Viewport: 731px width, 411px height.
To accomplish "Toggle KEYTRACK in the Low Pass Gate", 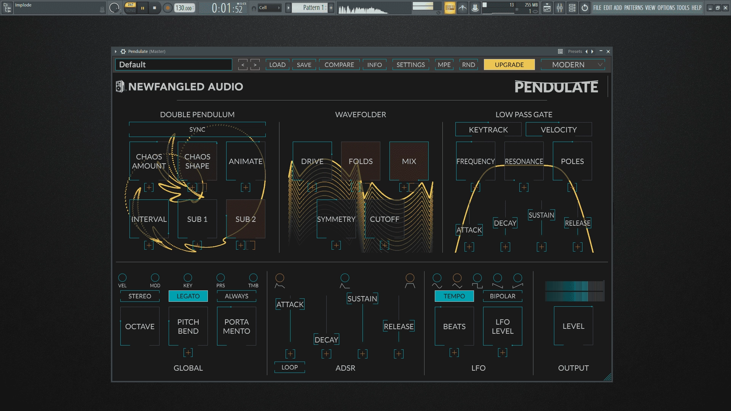I will (488, 129).
